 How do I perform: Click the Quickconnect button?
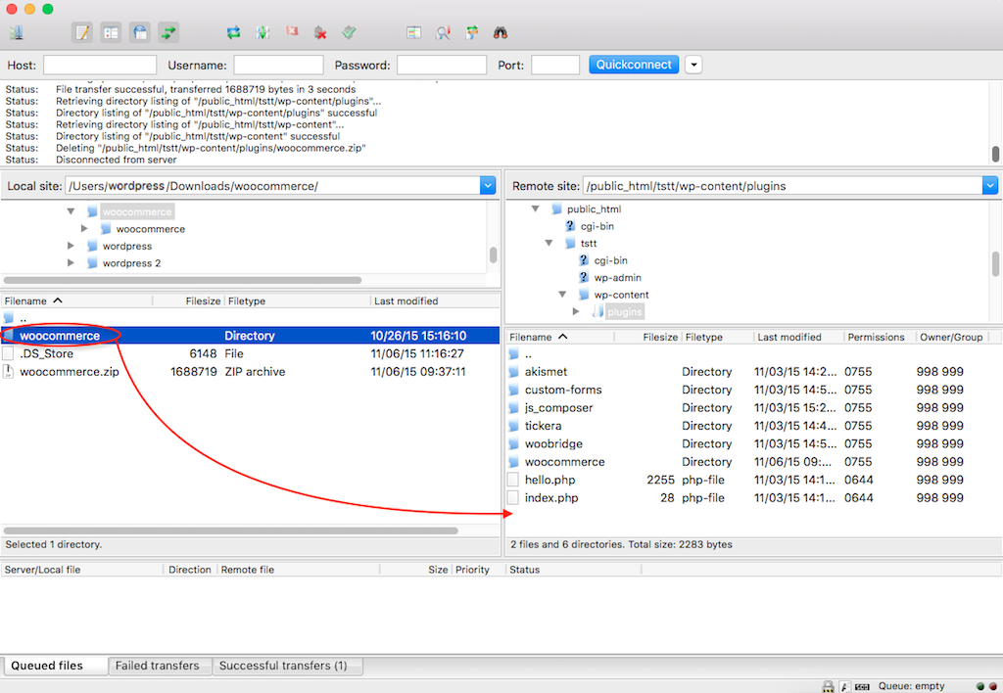click(634, 65)
